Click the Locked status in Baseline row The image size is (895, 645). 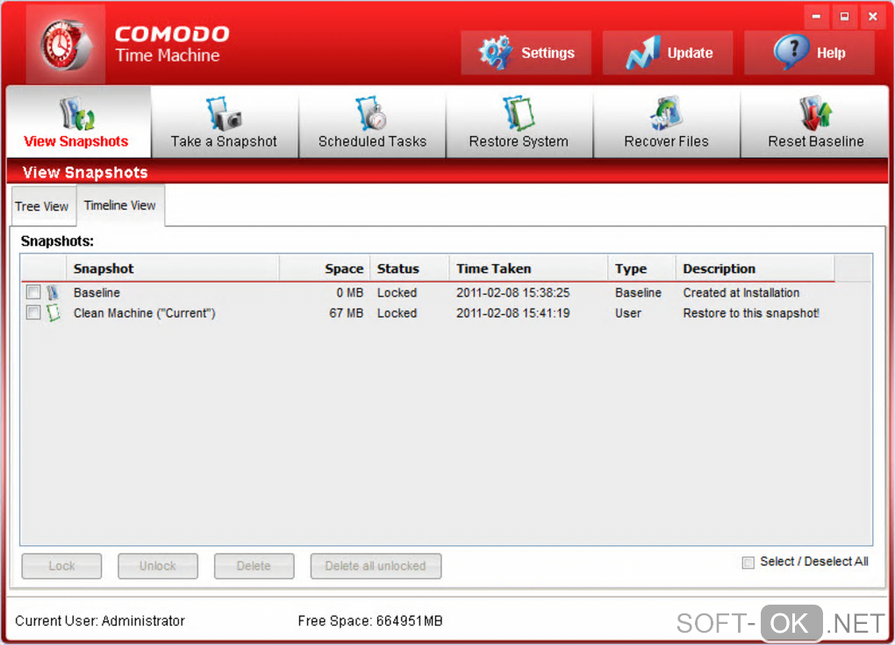[397, 293]
